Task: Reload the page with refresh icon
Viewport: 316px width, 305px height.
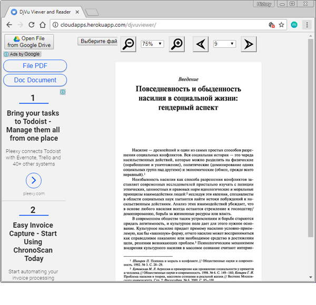Action: click(32, 25)
